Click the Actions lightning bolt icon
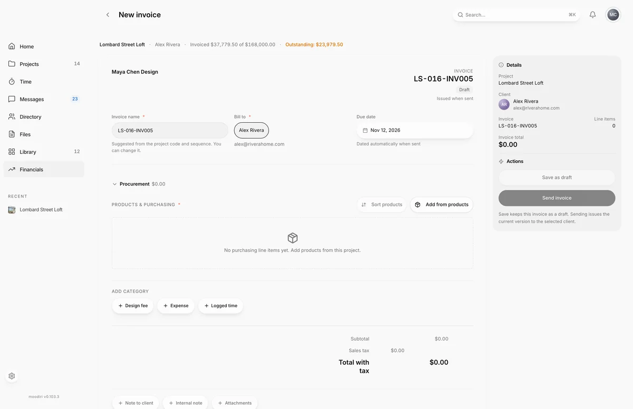The width and height of the screenshot is (633, 409). (501, 161)
